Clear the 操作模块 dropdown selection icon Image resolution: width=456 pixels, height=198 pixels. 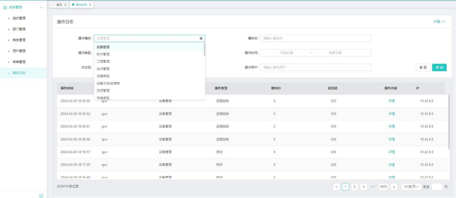pyautogui.click(x=201, y=38)
